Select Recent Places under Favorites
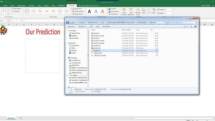This screenshot has height=121, width=215. [x=76, y=33]
